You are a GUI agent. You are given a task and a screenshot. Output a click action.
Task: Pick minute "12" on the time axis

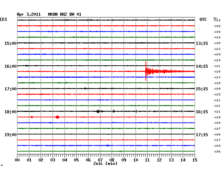(159, 160)
